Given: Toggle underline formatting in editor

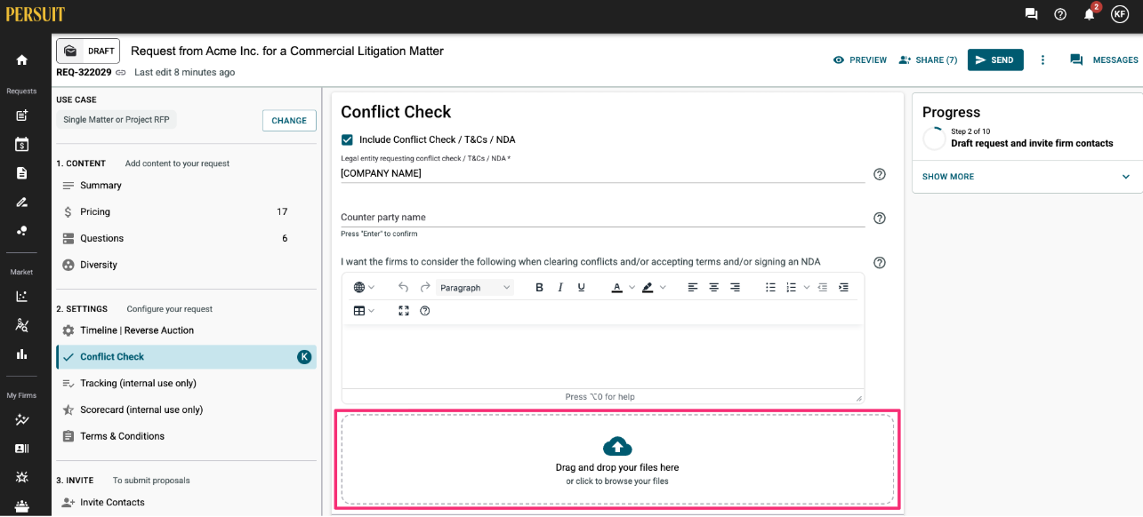Looking at the screenshot, I should [x=582, y=287].
